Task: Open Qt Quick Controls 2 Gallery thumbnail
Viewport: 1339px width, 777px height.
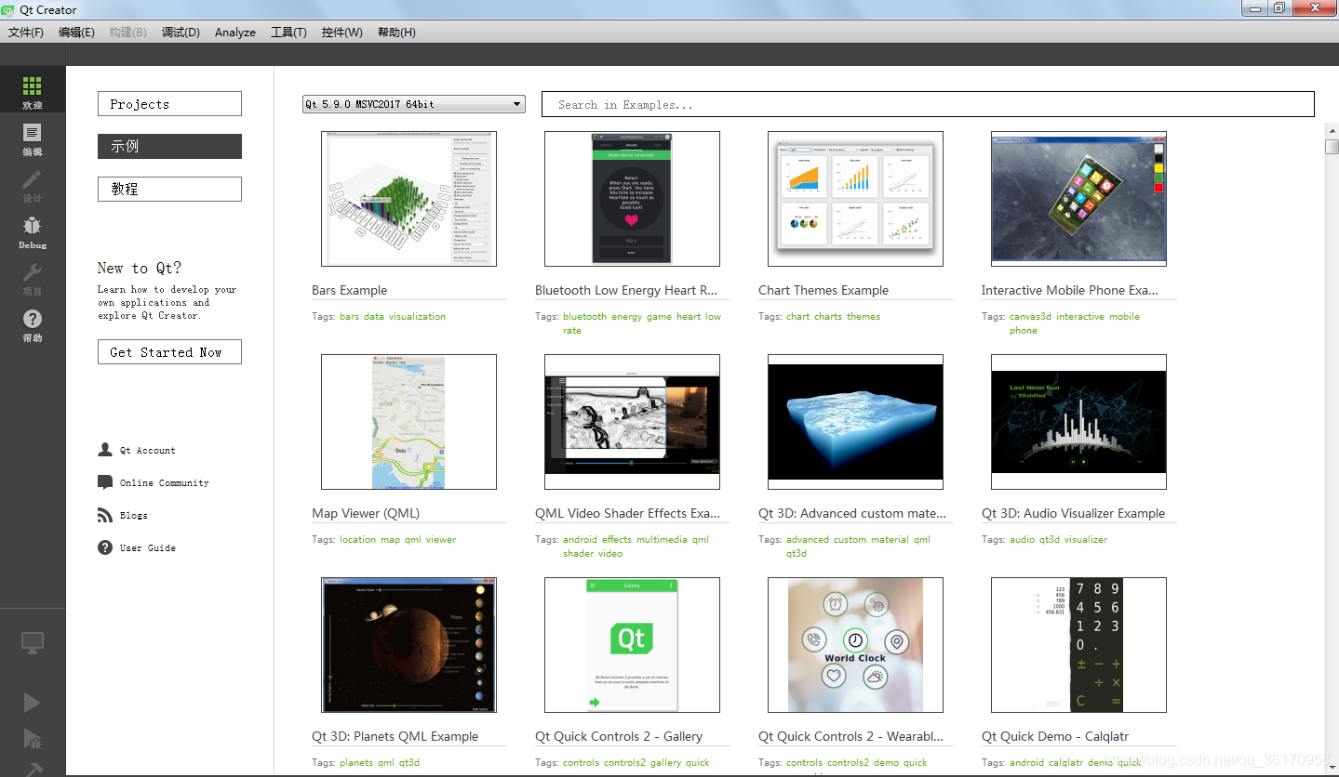Action: point(632,645)
